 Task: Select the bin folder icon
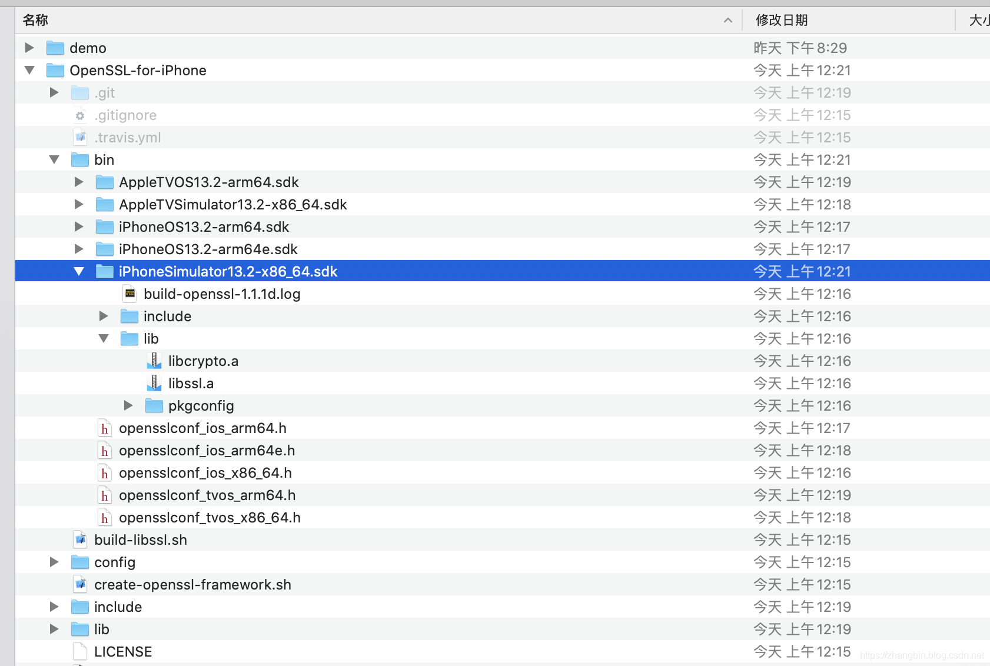click(80, 159)
